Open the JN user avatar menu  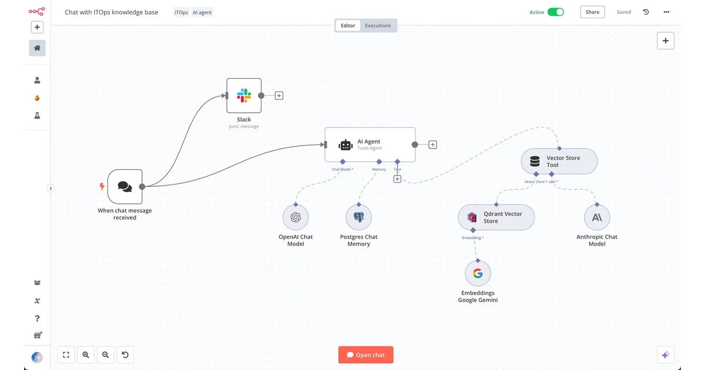coord(37,357)
